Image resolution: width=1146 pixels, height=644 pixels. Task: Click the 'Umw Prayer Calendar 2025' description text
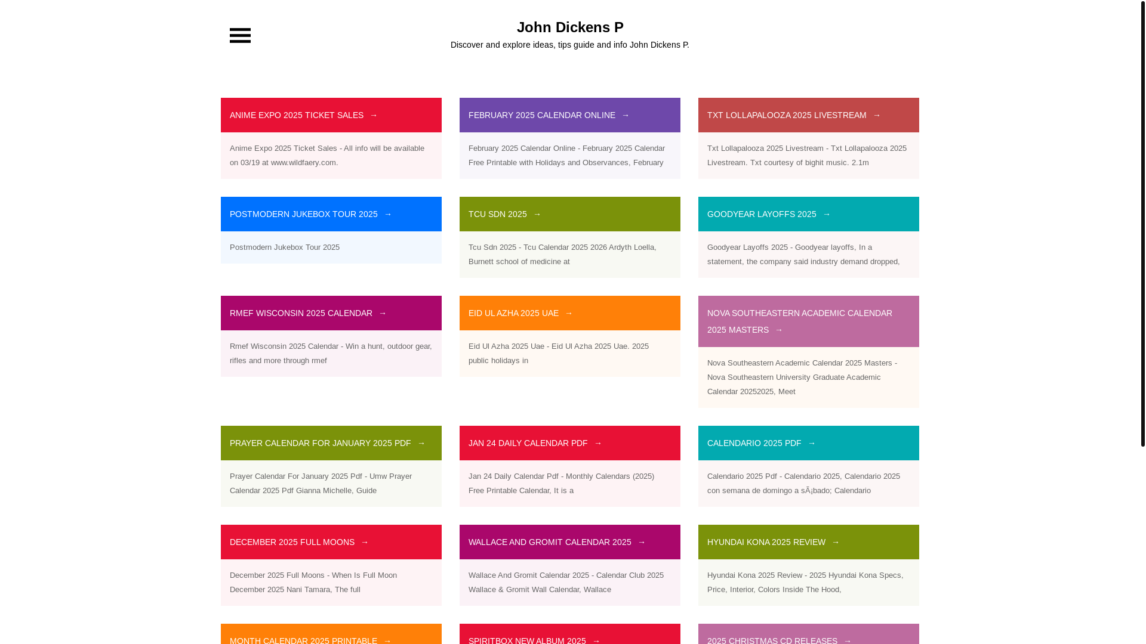tap(321, 484)
